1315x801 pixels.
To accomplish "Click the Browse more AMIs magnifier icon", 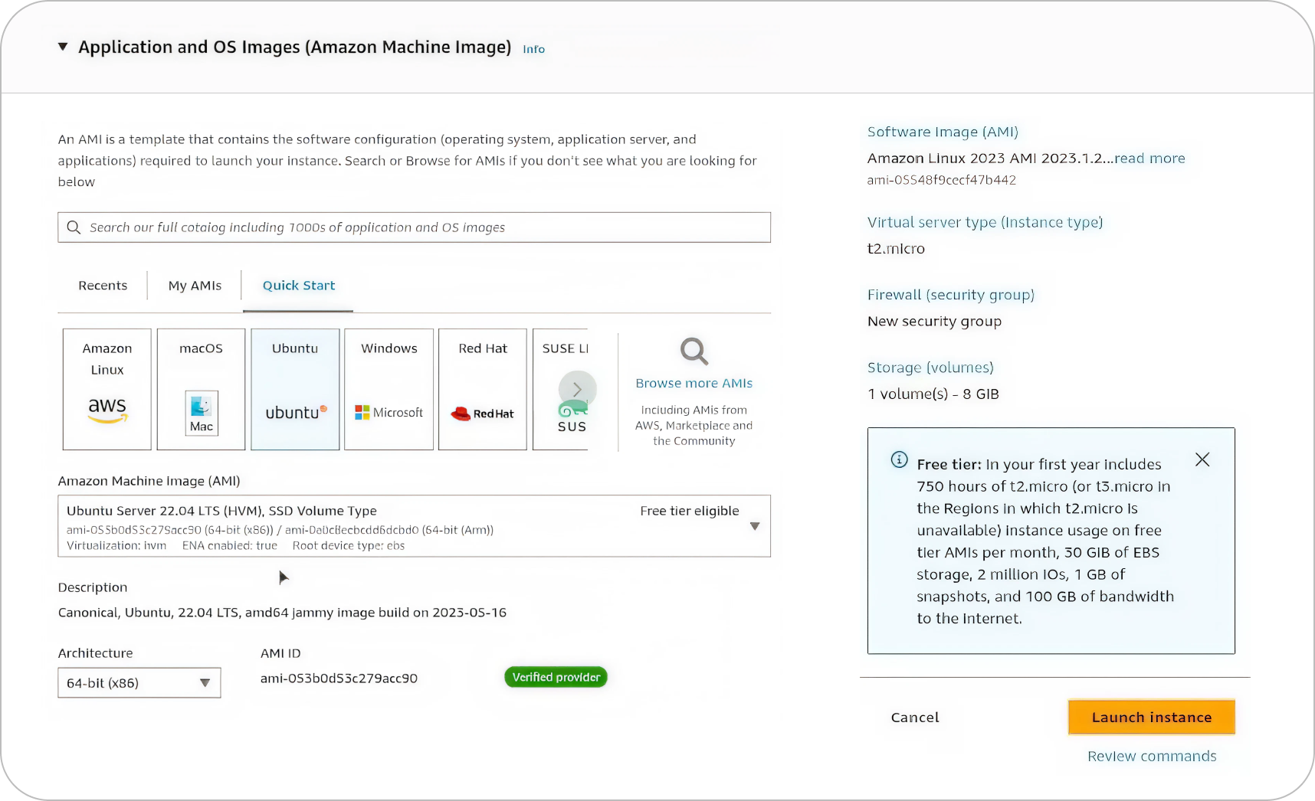I will click(694, 351).
